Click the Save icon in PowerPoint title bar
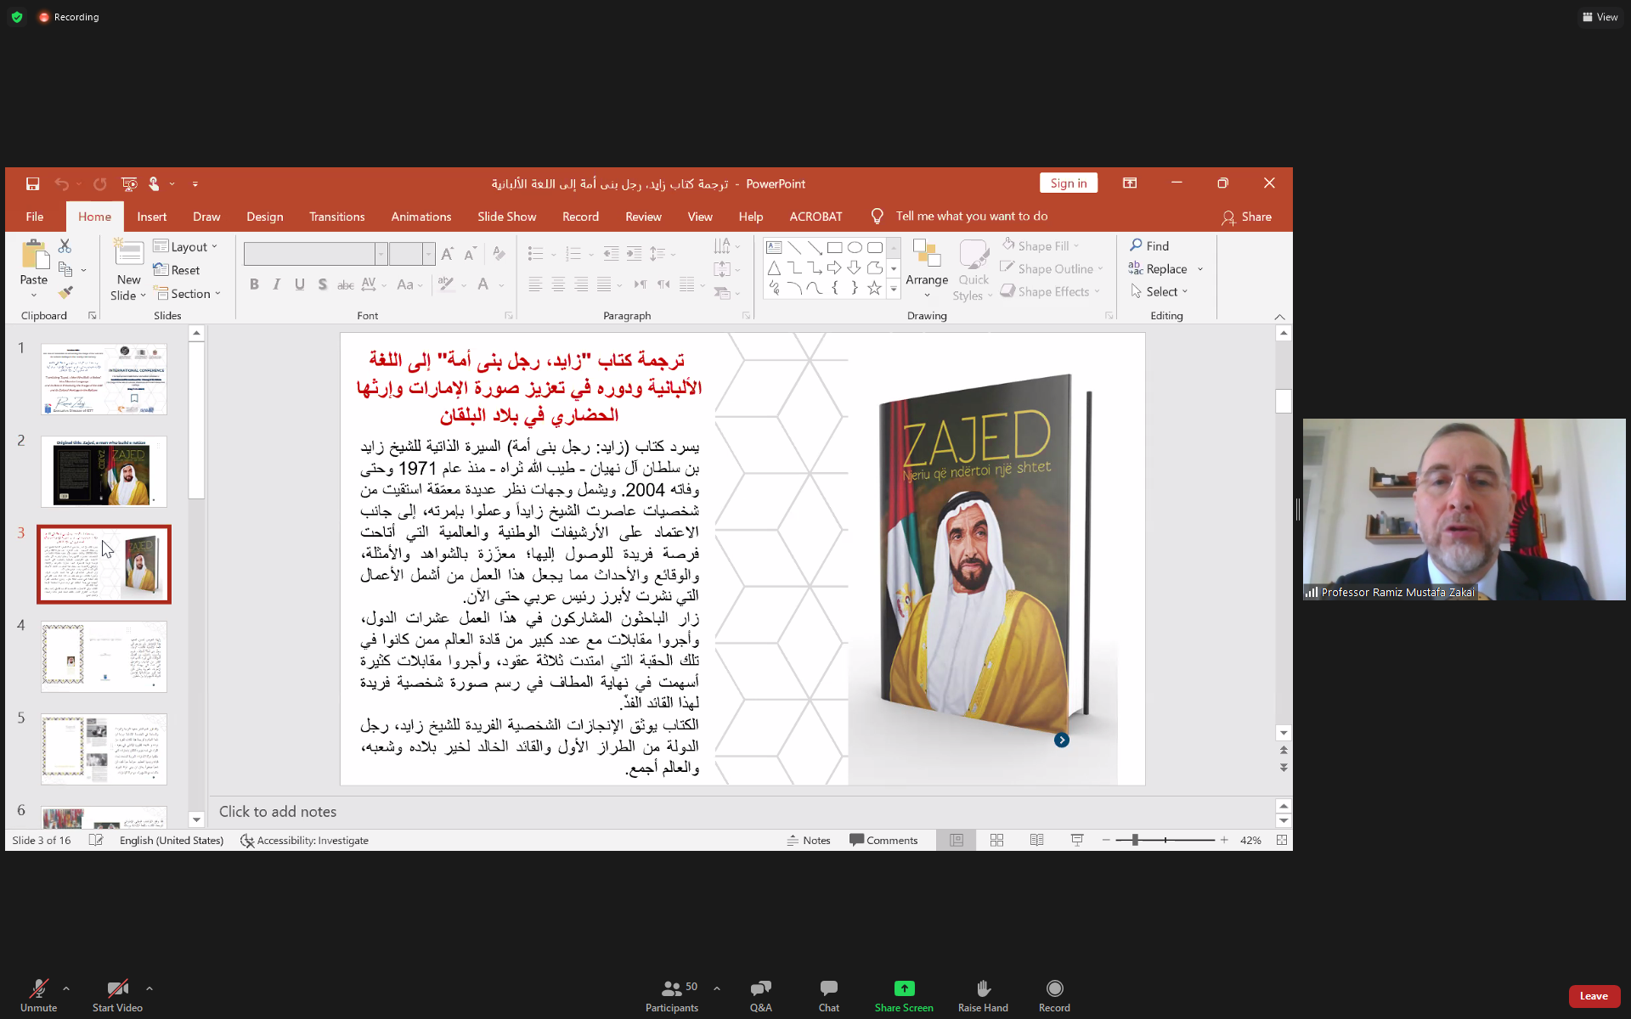The width and height of the screenshot is (1631, 1019). (32, 183)
